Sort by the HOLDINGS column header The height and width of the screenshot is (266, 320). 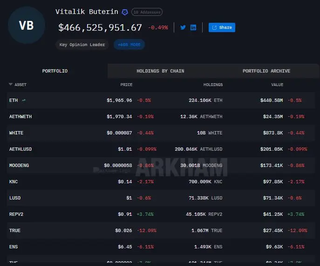(213, 85)
